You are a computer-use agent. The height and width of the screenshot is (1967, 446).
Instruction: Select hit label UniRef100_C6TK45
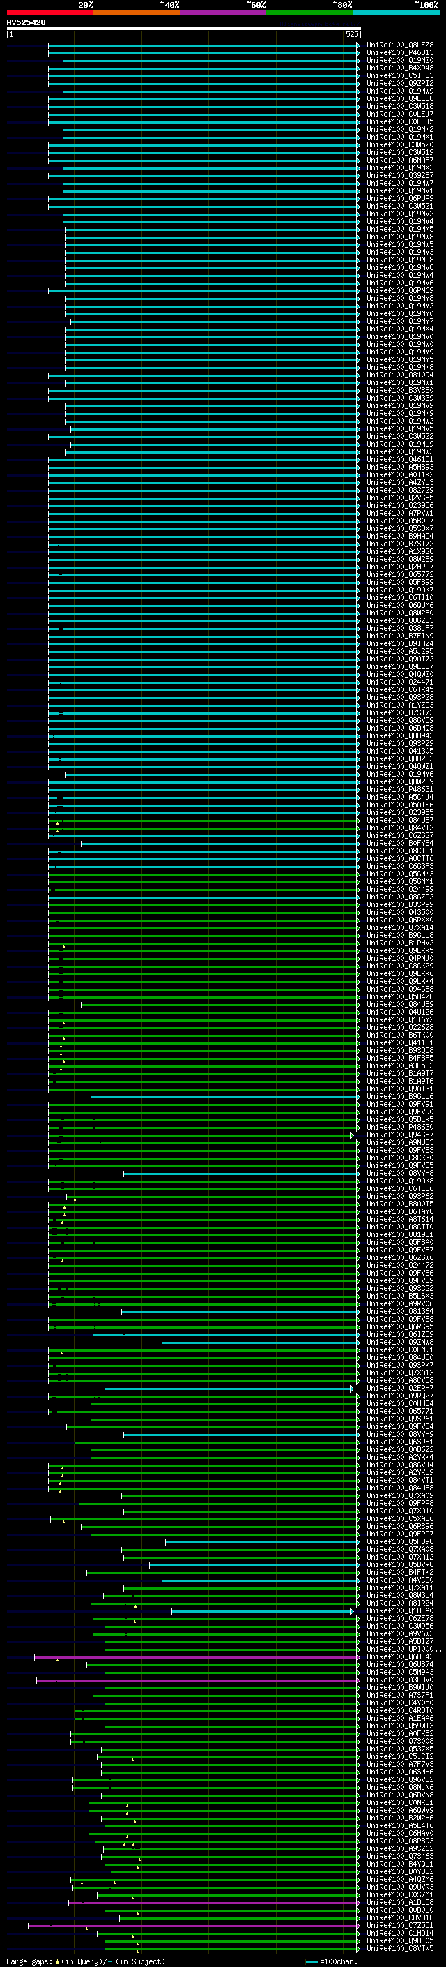[x=400, y=689]
